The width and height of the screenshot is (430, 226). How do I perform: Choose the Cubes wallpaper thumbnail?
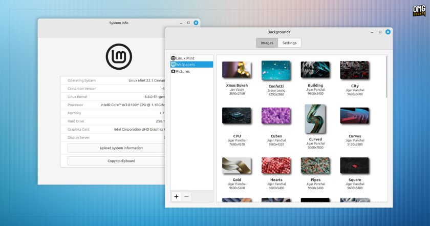click(x=276, y=116)
